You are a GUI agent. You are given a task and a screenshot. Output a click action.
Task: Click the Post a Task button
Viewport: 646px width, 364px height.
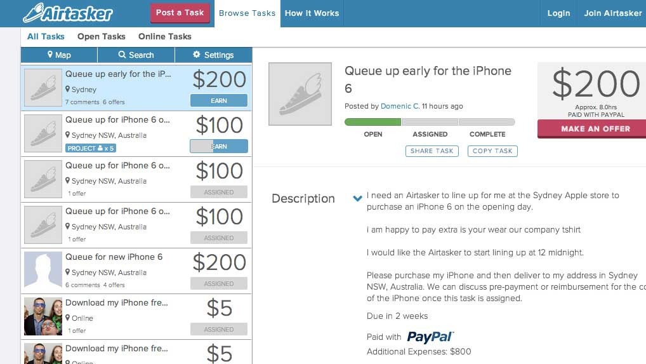click(x=180, y=13)
